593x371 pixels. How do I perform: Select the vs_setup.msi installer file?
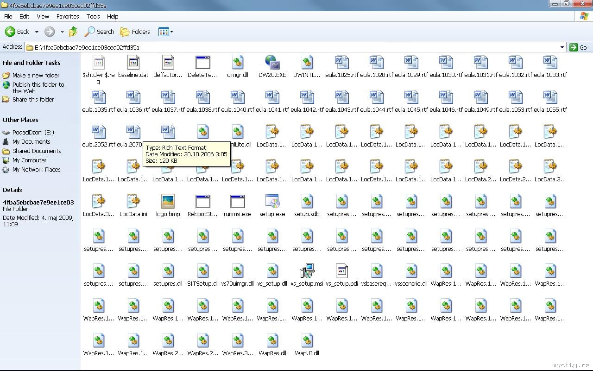coord(307,272)
